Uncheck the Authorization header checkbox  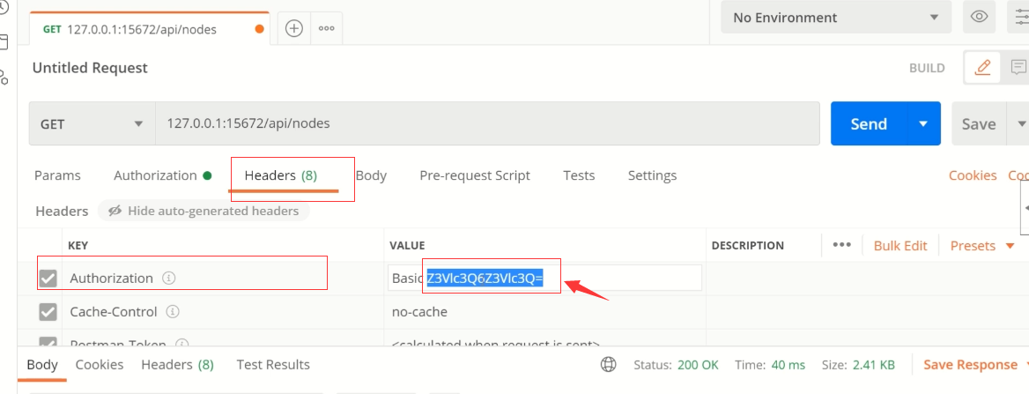point(48,279)
